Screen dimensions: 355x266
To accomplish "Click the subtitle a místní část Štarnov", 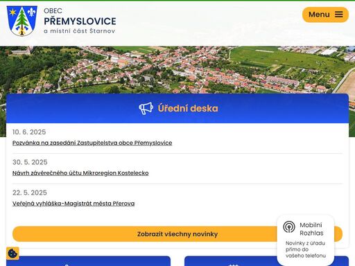I will point(79,31).
